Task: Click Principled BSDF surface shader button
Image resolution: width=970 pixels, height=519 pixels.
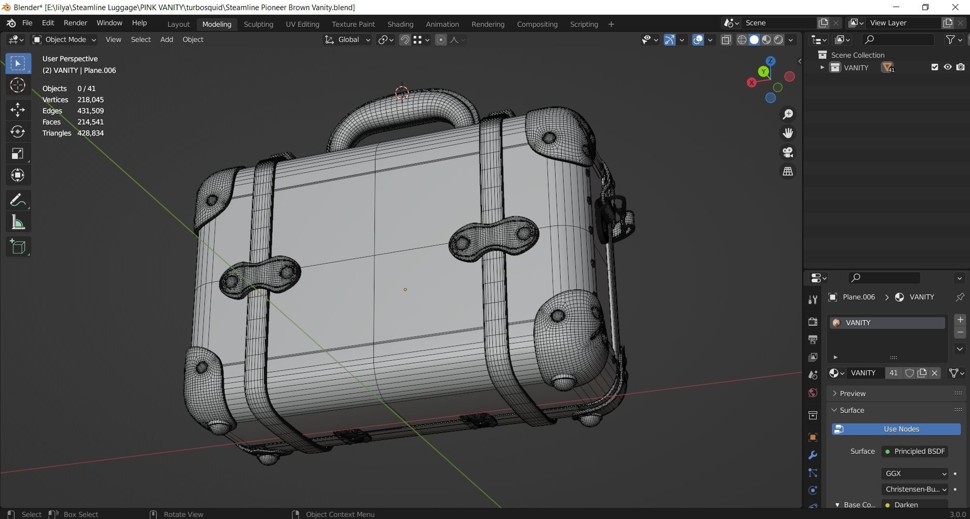Action: [x=915, y=451]
